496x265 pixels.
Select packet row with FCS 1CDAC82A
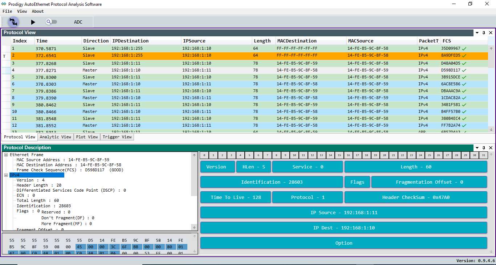click(x=249, y=98)
